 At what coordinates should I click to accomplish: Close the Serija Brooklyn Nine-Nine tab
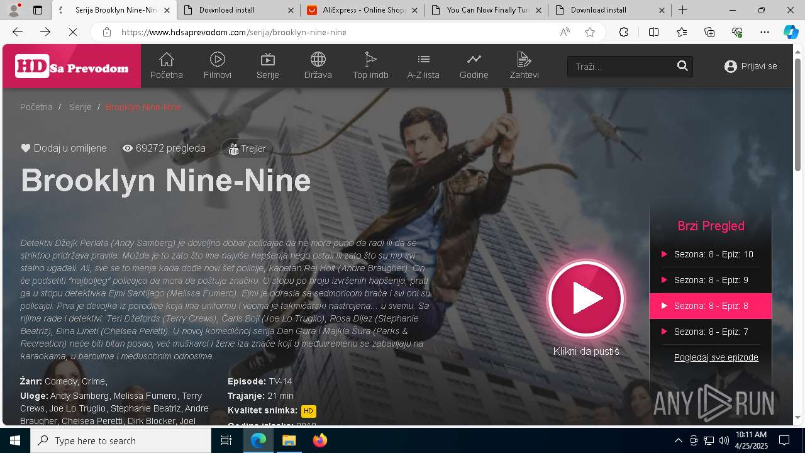[x=167, y=10]
